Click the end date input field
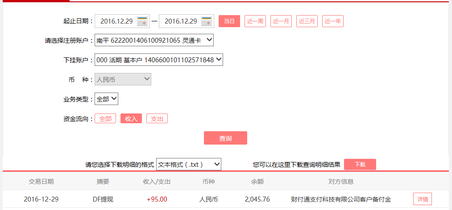 click(x=180, y=21)
